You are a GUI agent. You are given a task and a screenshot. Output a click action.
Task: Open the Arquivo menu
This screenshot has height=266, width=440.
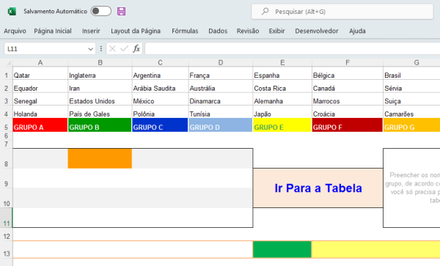pos(15,31)
